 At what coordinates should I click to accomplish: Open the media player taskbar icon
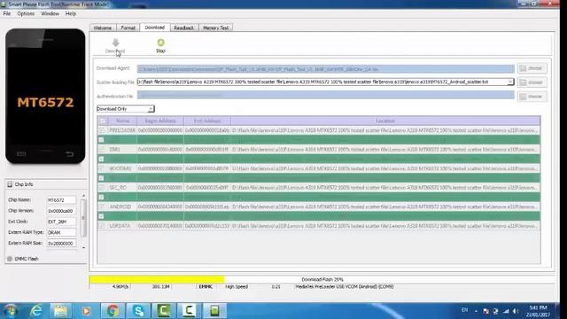pyautogui.click(x=86, y=311)
